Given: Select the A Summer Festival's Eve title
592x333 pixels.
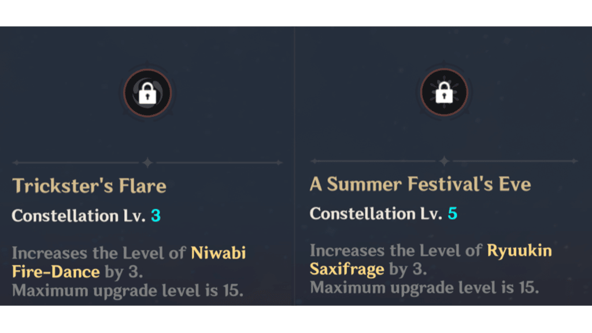Looking at the screenshot, I should coord(420,184).
